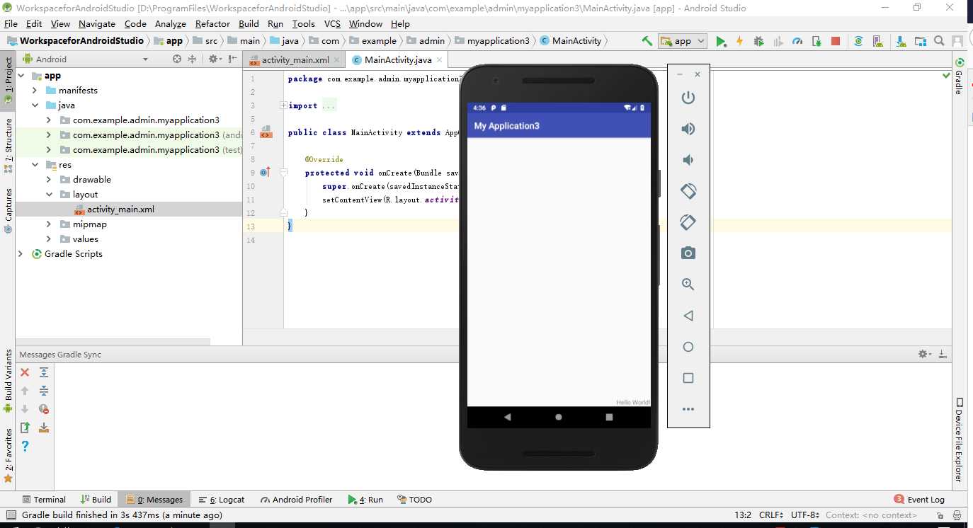The height and width of the screenshot is (528, 973).
Task: Click the emulator volume down button
Action: click(x=688, y=160)
